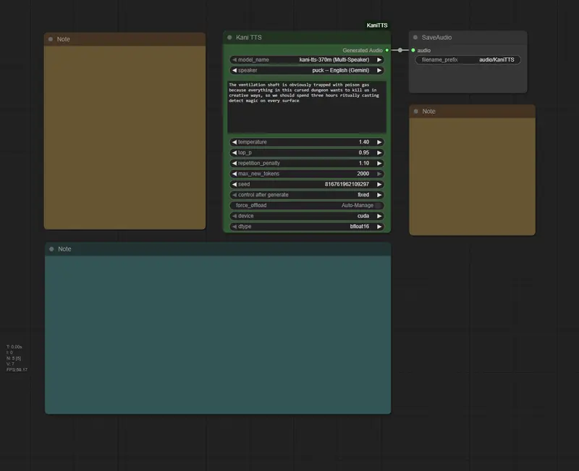Collapse the top-left Note node via its dot
This screenshot has height=471, width=579.
(x=50, y=39)
